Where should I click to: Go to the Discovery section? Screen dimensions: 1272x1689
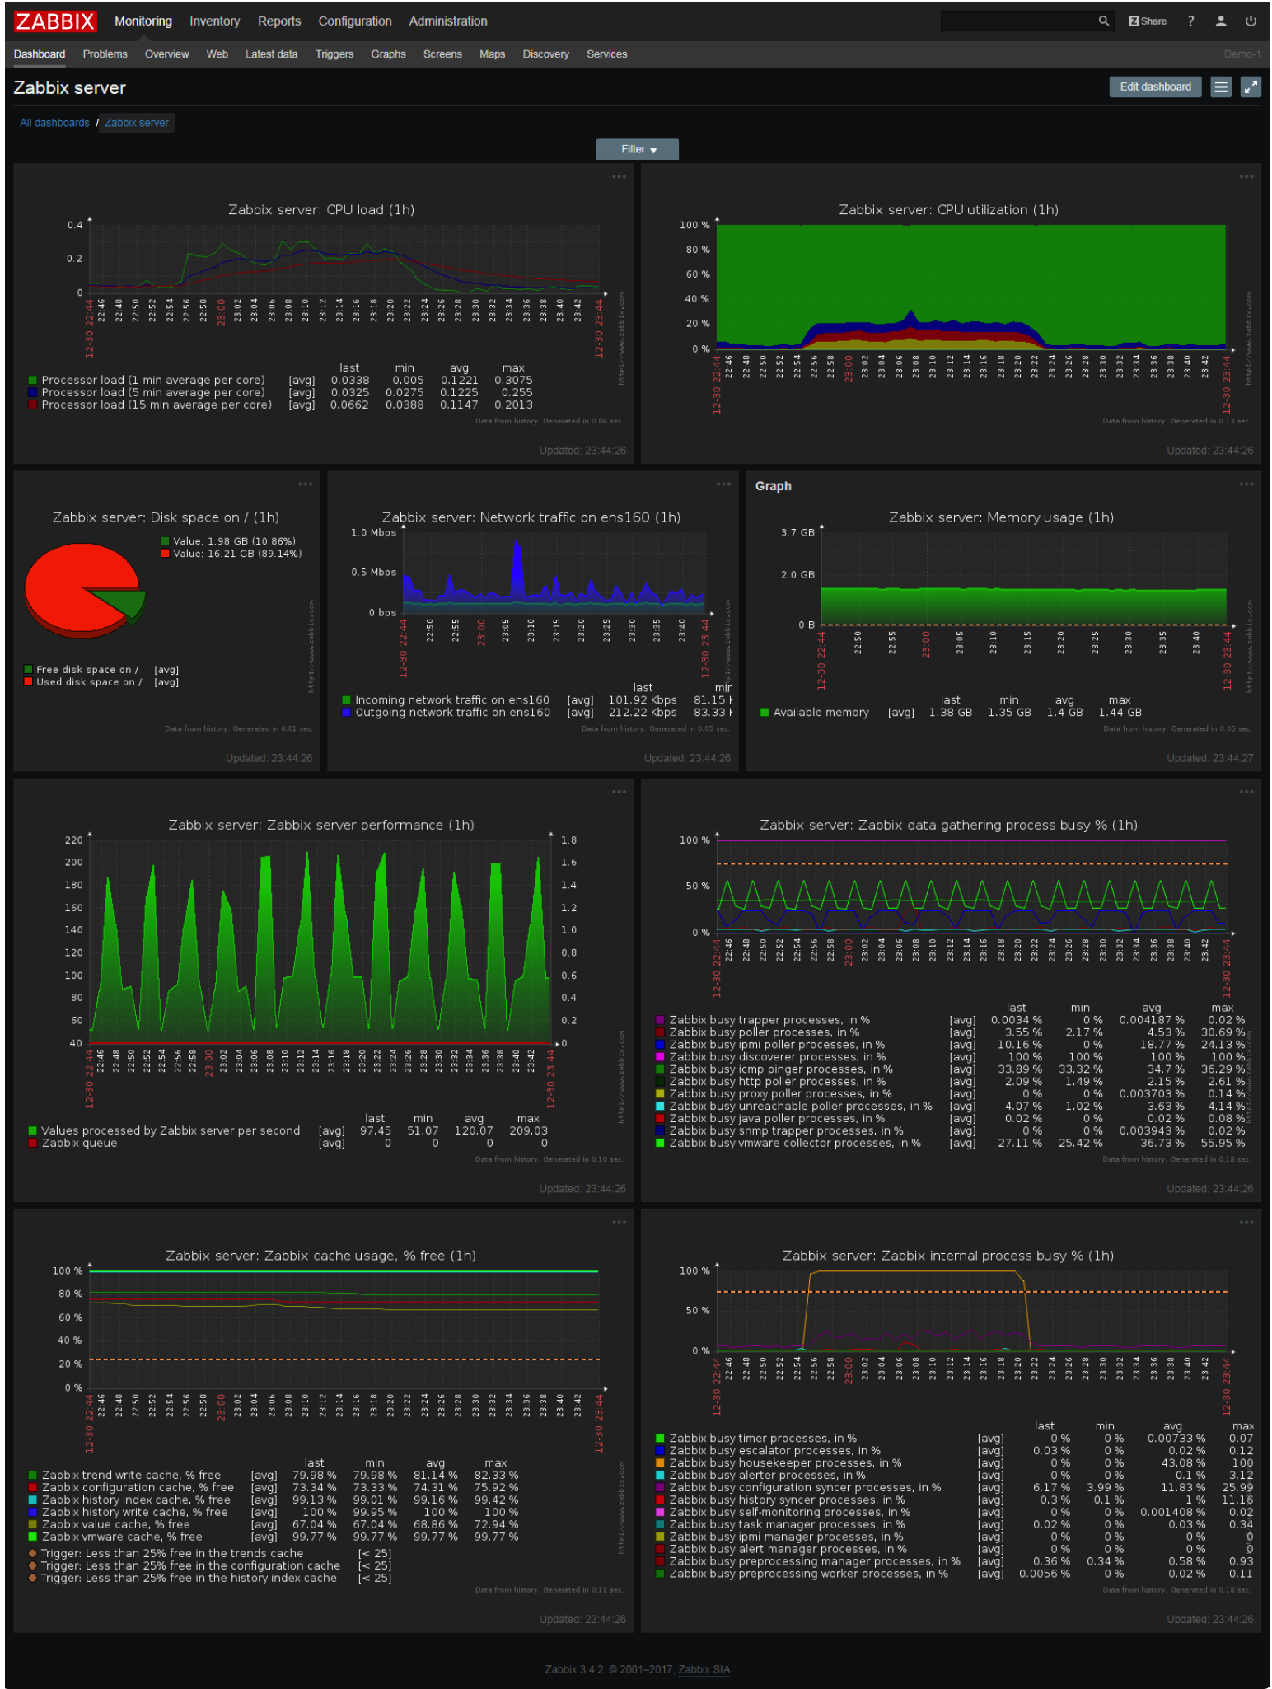[546, 54]
